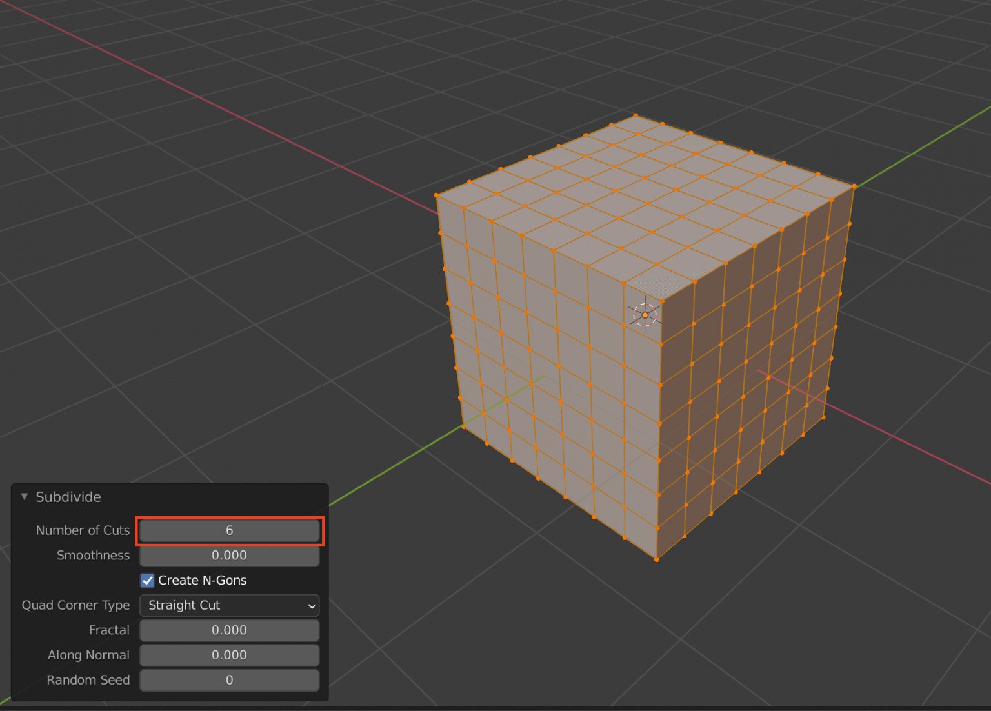The image size is (991, 711).
Task: Click the Random Seed value field
Action: point(230,680)
